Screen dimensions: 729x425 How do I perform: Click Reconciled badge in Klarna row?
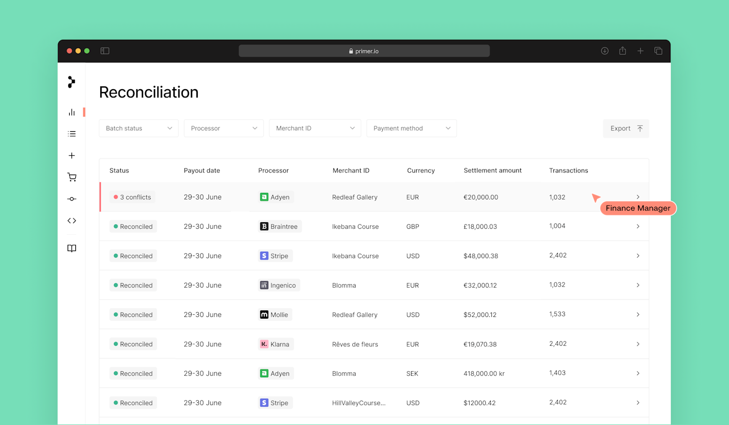point(133,344)
